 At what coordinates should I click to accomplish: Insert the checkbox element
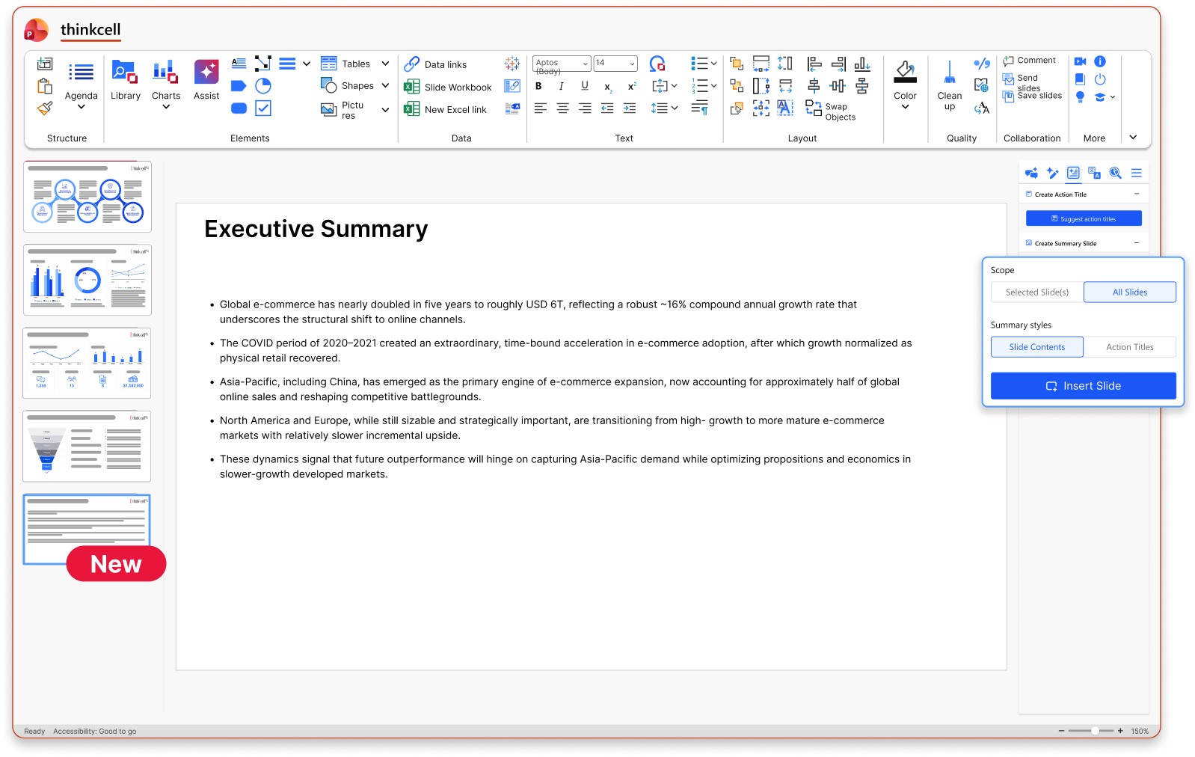click(263, 108)
